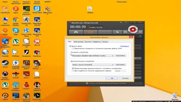Expand the Win8.1 Sound WASAPI dropdown
Screen dimensions: 181x102
(93, 65)
